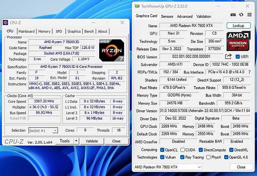Switch to the SPD tab

click(59, 31)
